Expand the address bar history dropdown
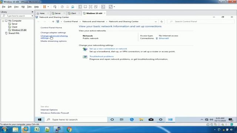The width and height of the screenshot is (237, 133). pyautogui.click(x=156, y=21)
